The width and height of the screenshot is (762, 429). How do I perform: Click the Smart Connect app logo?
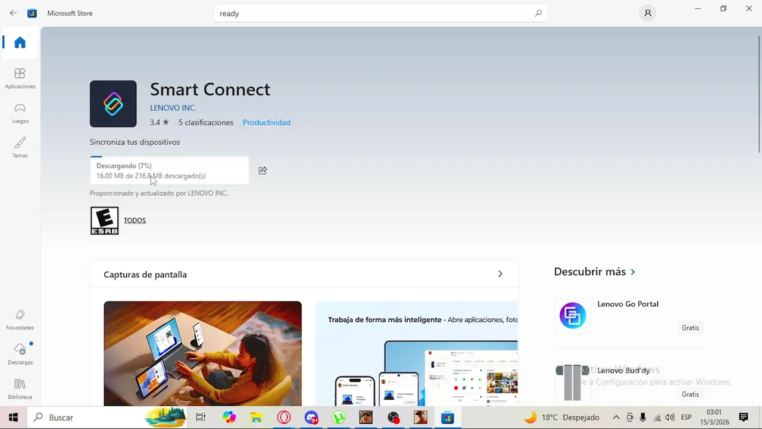tap(113, 104)
